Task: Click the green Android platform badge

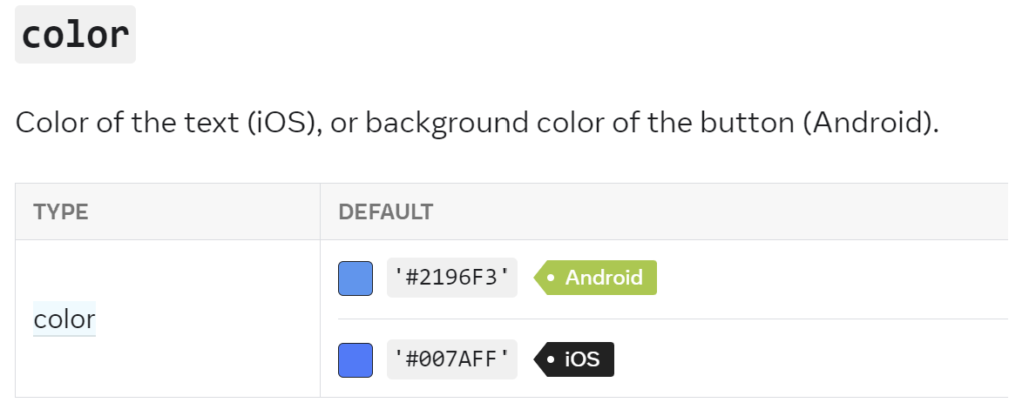Action: coord(595,278)
